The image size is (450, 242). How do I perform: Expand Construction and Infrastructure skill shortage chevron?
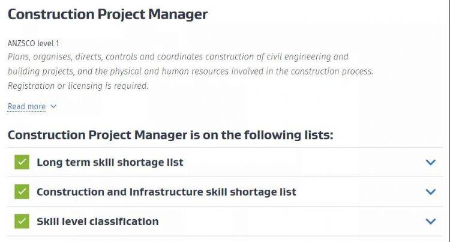(431, 192)
